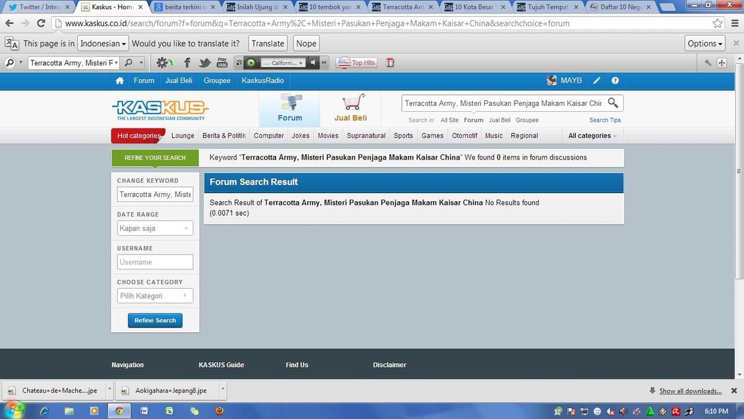744x419 pixels.
Task: Click the Kaskus search magnifier icon
Action: point(613,103)
